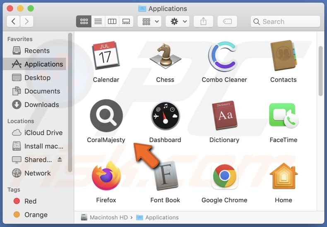Select the Firefox app icon

tap(106, 176)
